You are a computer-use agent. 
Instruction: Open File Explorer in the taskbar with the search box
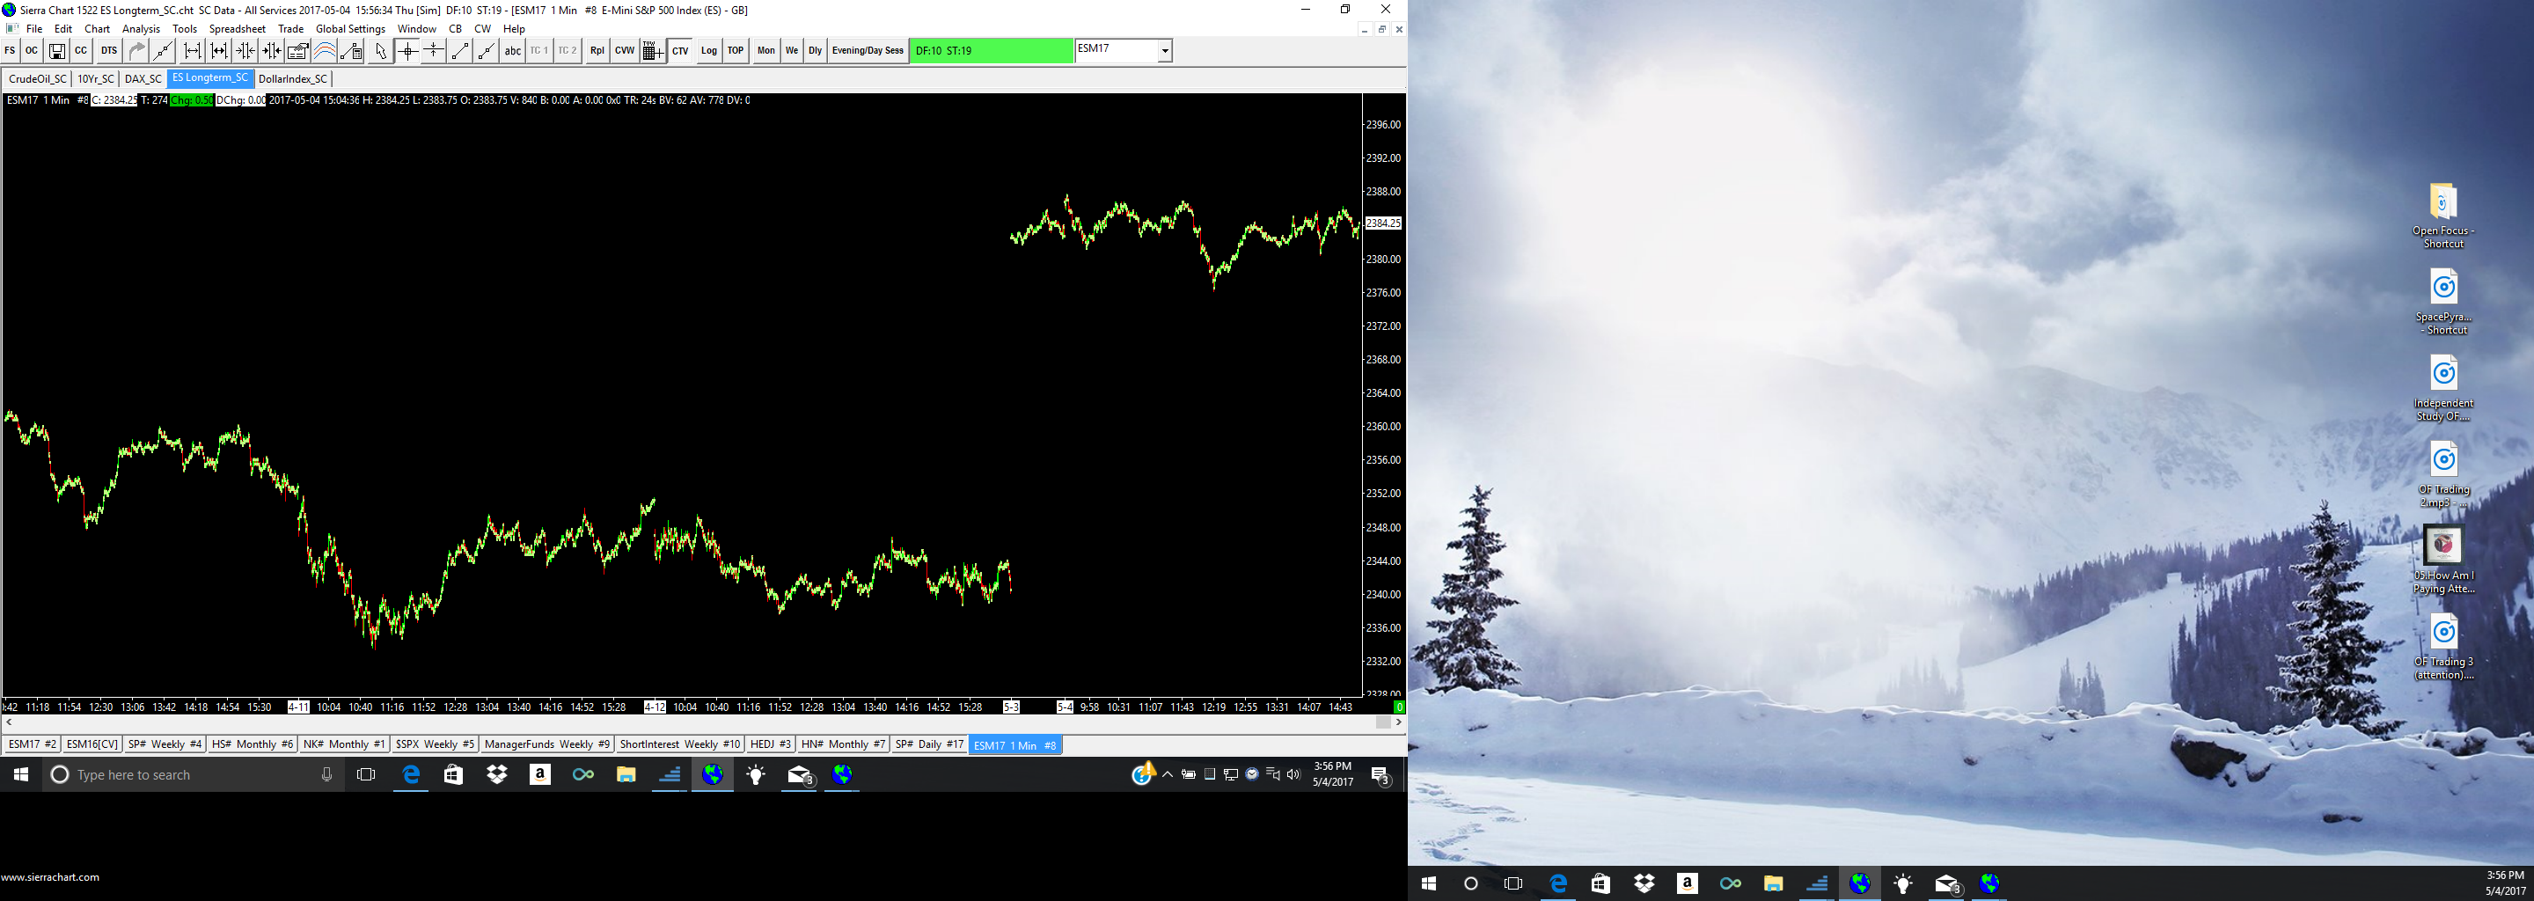tap(626, 775)
